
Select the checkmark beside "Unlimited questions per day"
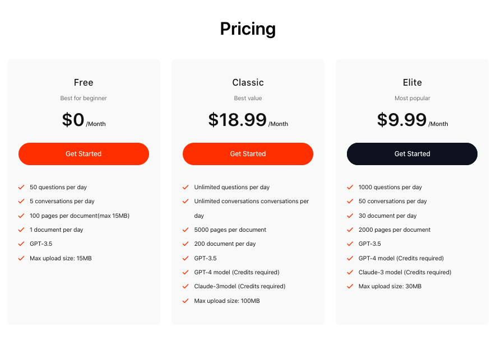tap(186, 187)
